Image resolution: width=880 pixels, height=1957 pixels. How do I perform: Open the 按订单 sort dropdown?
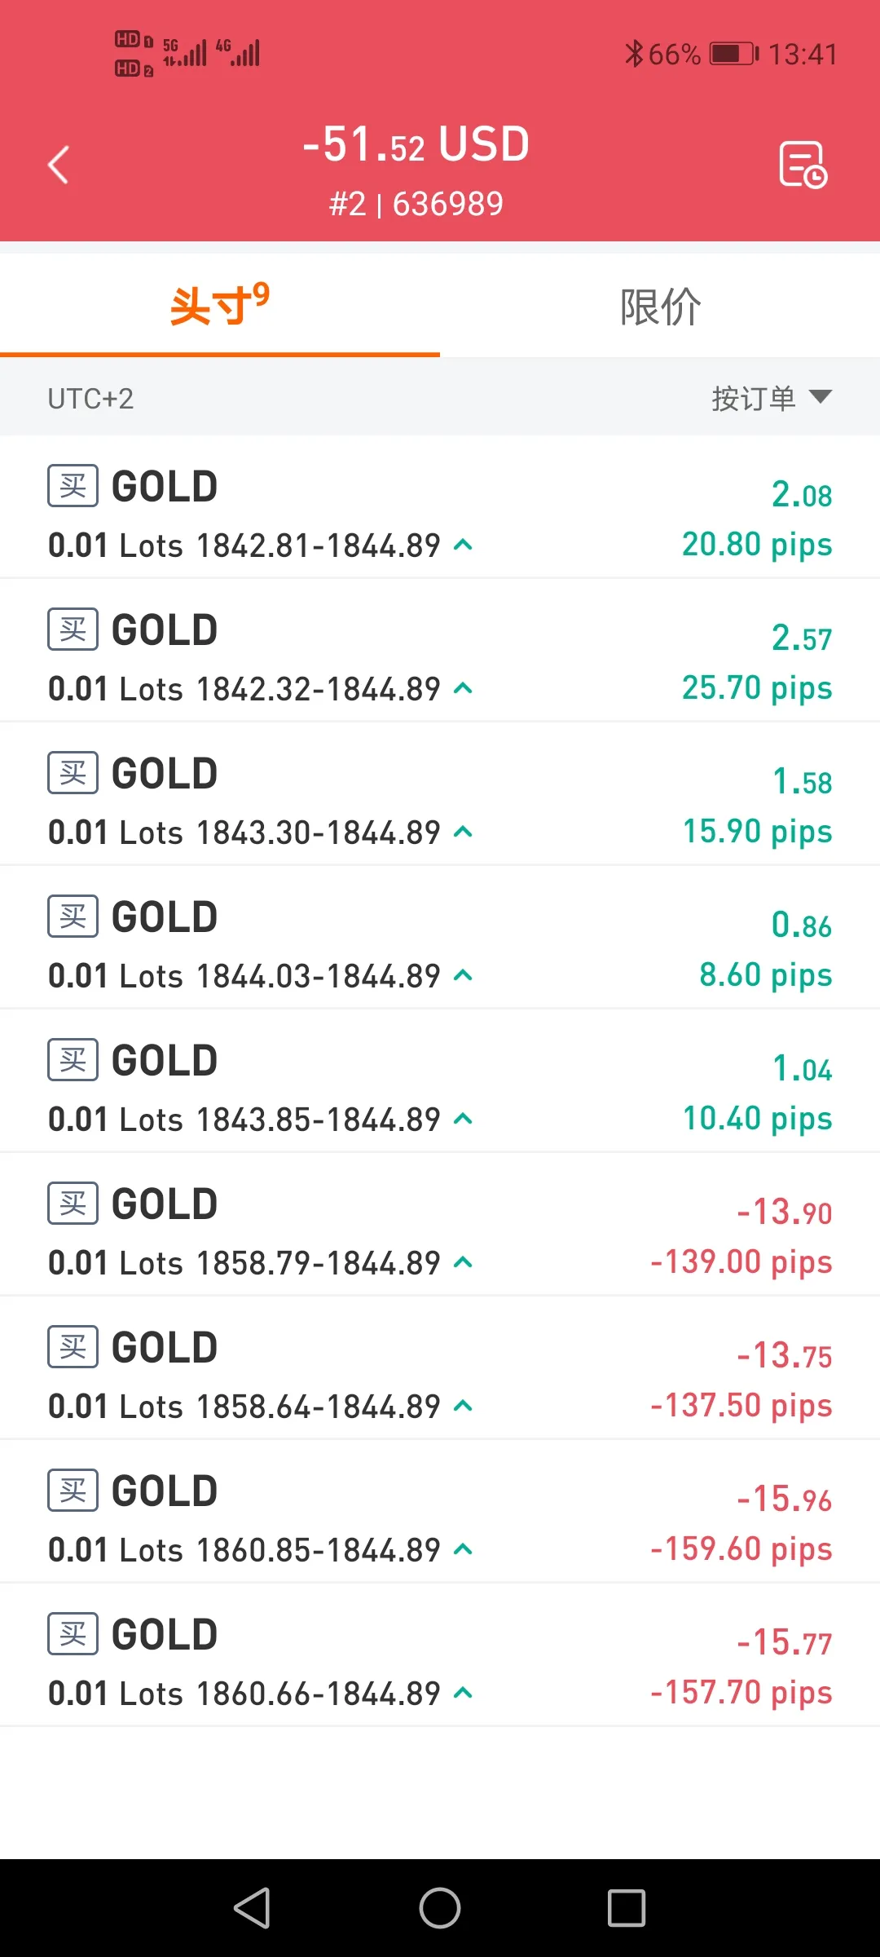(x=772, y=398)
